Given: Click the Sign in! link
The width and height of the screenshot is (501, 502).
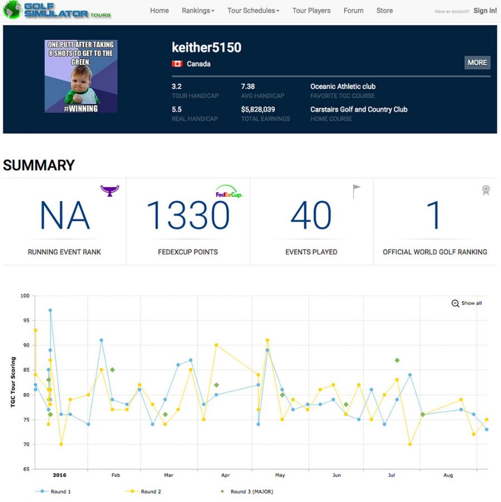Looking at the screenshot, I should 485,11.
